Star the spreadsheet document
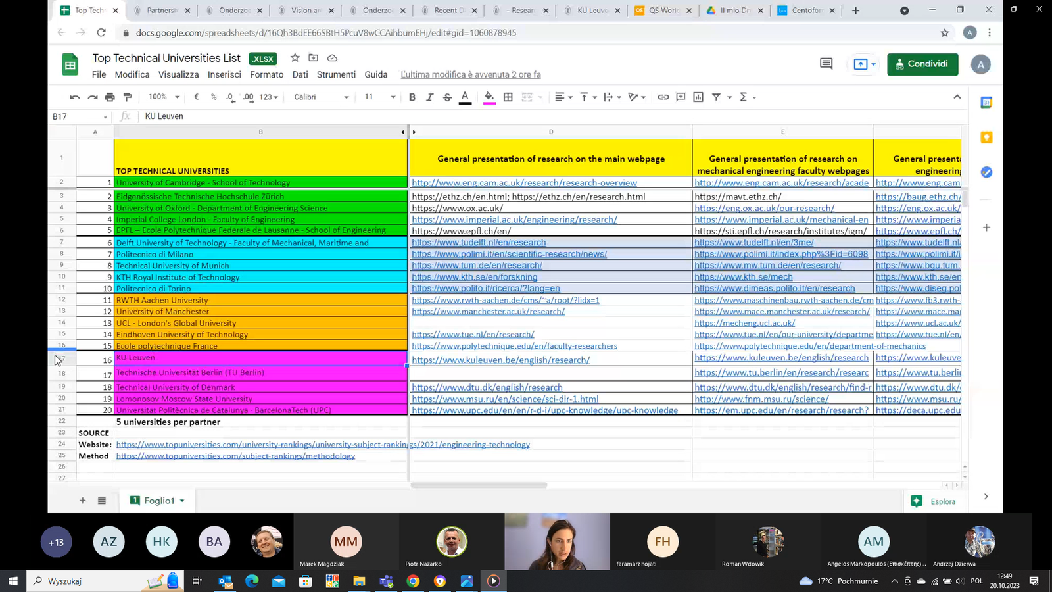The height and width of the screenshot is (592, 1052). coord(295,58)
